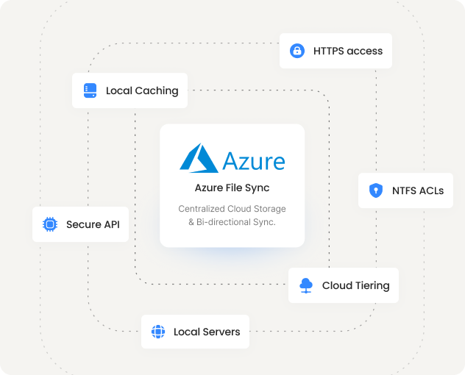Click the server drive icon beside Local Caching
The image size is (465, 375).
click(90, 90)
